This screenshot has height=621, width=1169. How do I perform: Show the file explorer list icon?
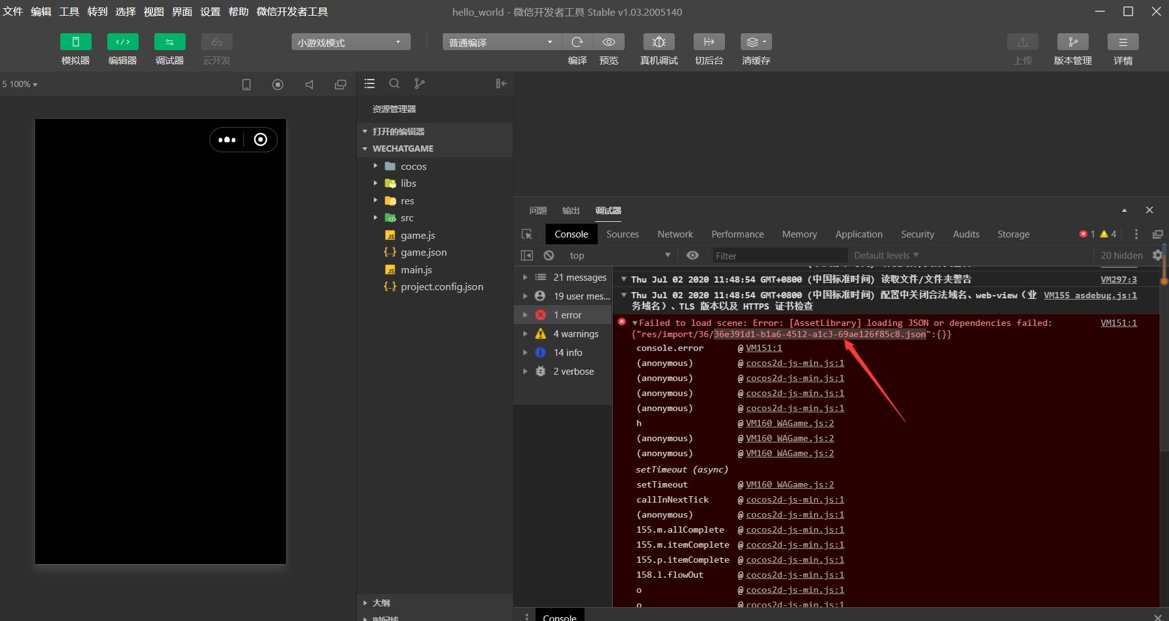[369, 83]
